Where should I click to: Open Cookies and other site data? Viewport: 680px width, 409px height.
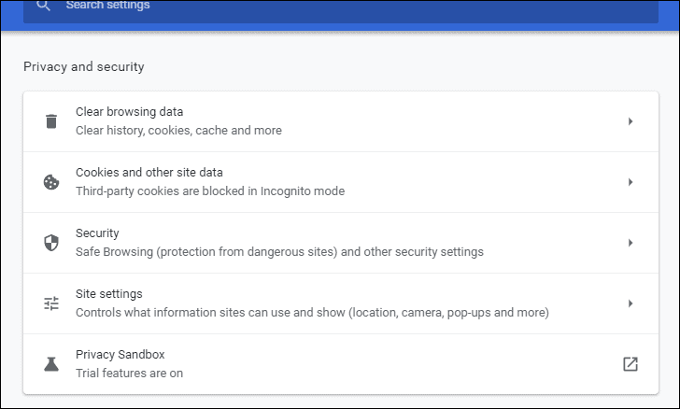[149, 173]
